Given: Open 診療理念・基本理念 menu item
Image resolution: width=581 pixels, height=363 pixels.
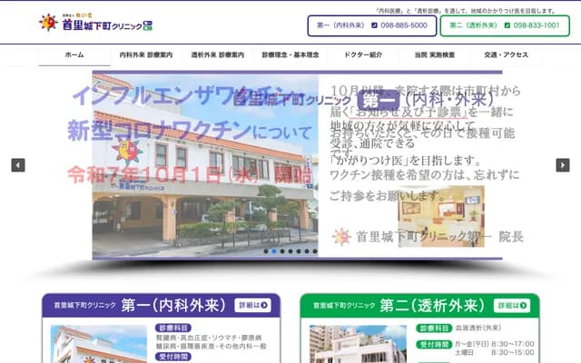Looking at the screenshot, I should 290,54.
